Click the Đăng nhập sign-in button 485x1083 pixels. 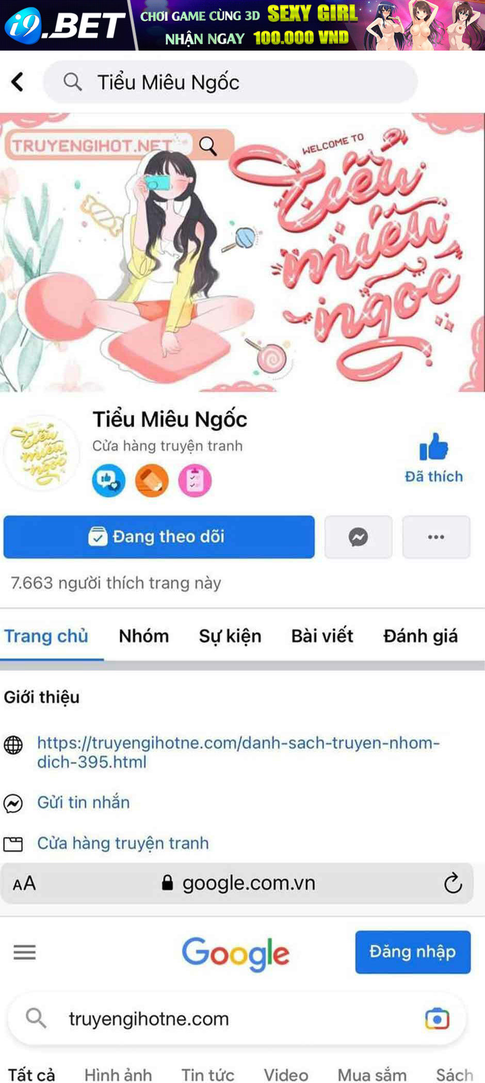click(413, 952)
